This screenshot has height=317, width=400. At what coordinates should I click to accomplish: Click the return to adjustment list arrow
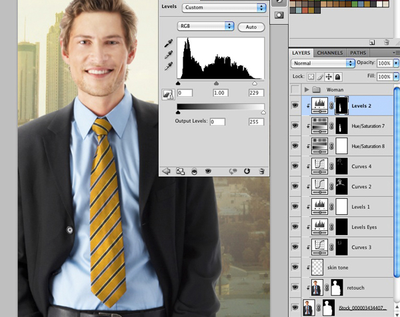[165, 171]
